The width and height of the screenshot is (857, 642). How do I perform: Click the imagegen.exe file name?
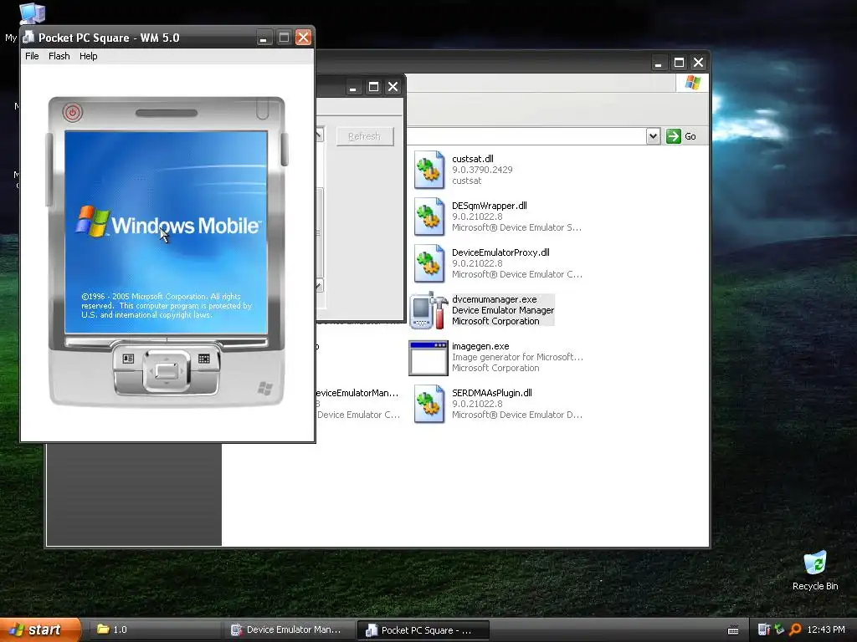[x=480, y=346]
